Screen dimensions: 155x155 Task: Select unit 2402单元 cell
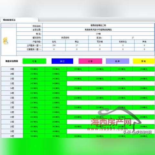56,79
